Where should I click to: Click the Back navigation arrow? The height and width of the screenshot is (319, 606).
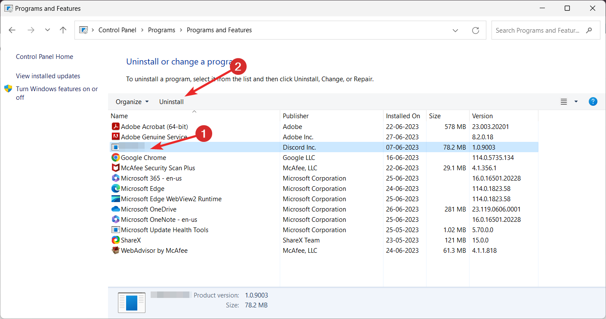point(12,30)
